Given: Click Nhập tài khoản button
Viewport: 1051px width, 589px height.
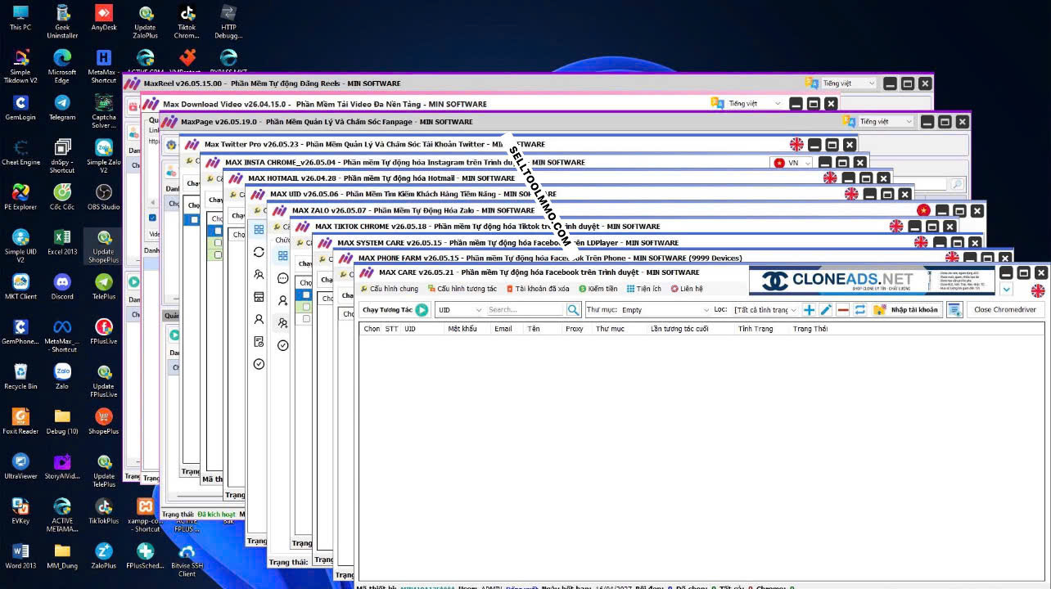Looking at the screenshot, I should click(907, 310).
